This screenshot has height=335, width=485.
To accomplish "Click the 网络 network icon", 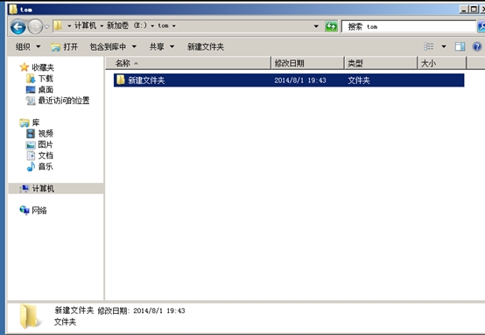I will point(25,211).
